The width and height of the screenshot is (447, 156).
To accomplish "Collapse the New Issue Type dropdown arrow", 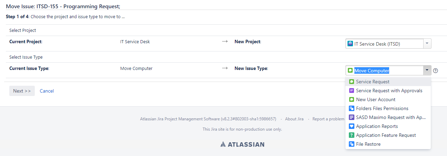I will point(427,70).
